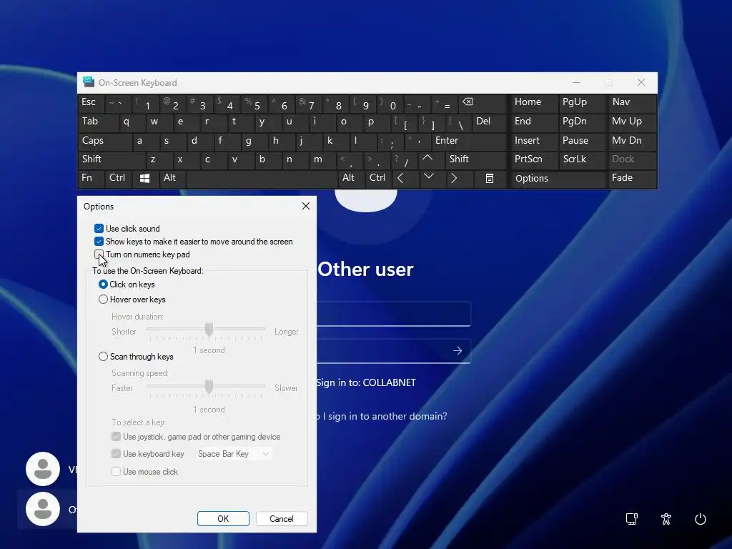Click the right Shift key

point(475,159)
